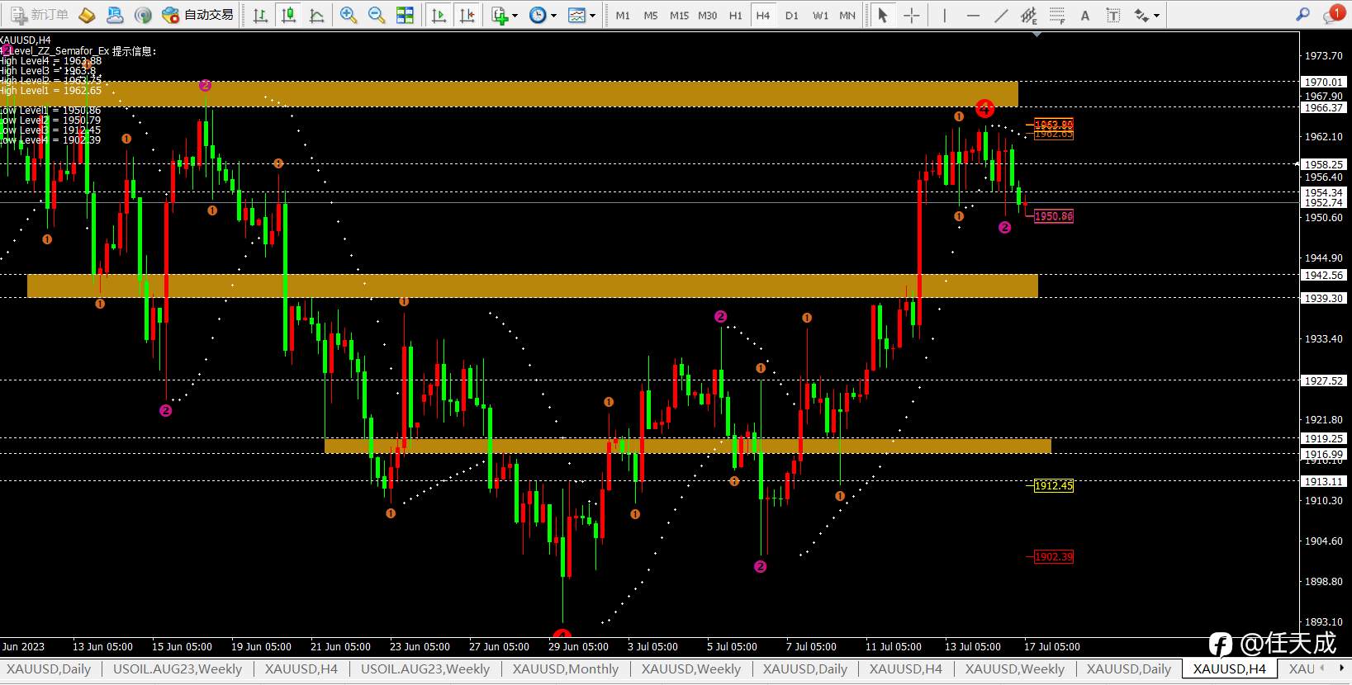Click the 1950.86 low level label
This screenshot has height=685, width=1352.
pyautogui.click(x=1054, y=216)
